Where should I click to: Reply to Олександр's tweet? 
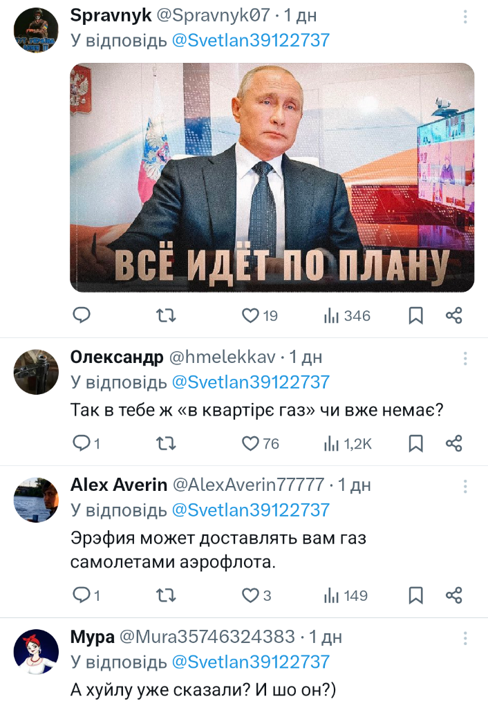[86, 443]
